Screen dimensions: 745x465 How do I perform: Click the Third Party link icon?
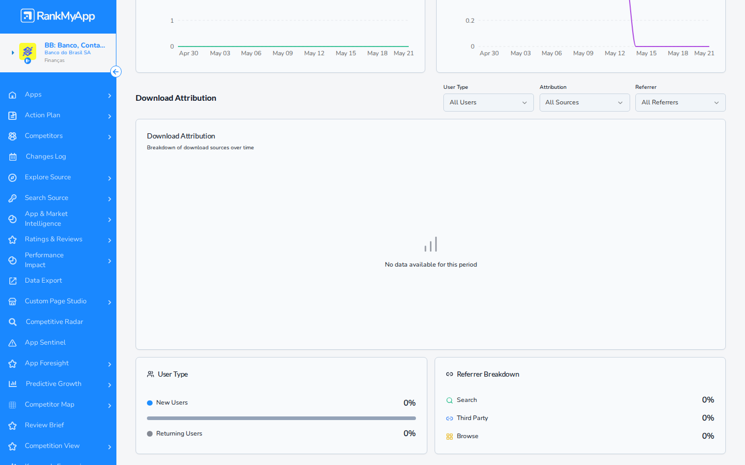450,419
